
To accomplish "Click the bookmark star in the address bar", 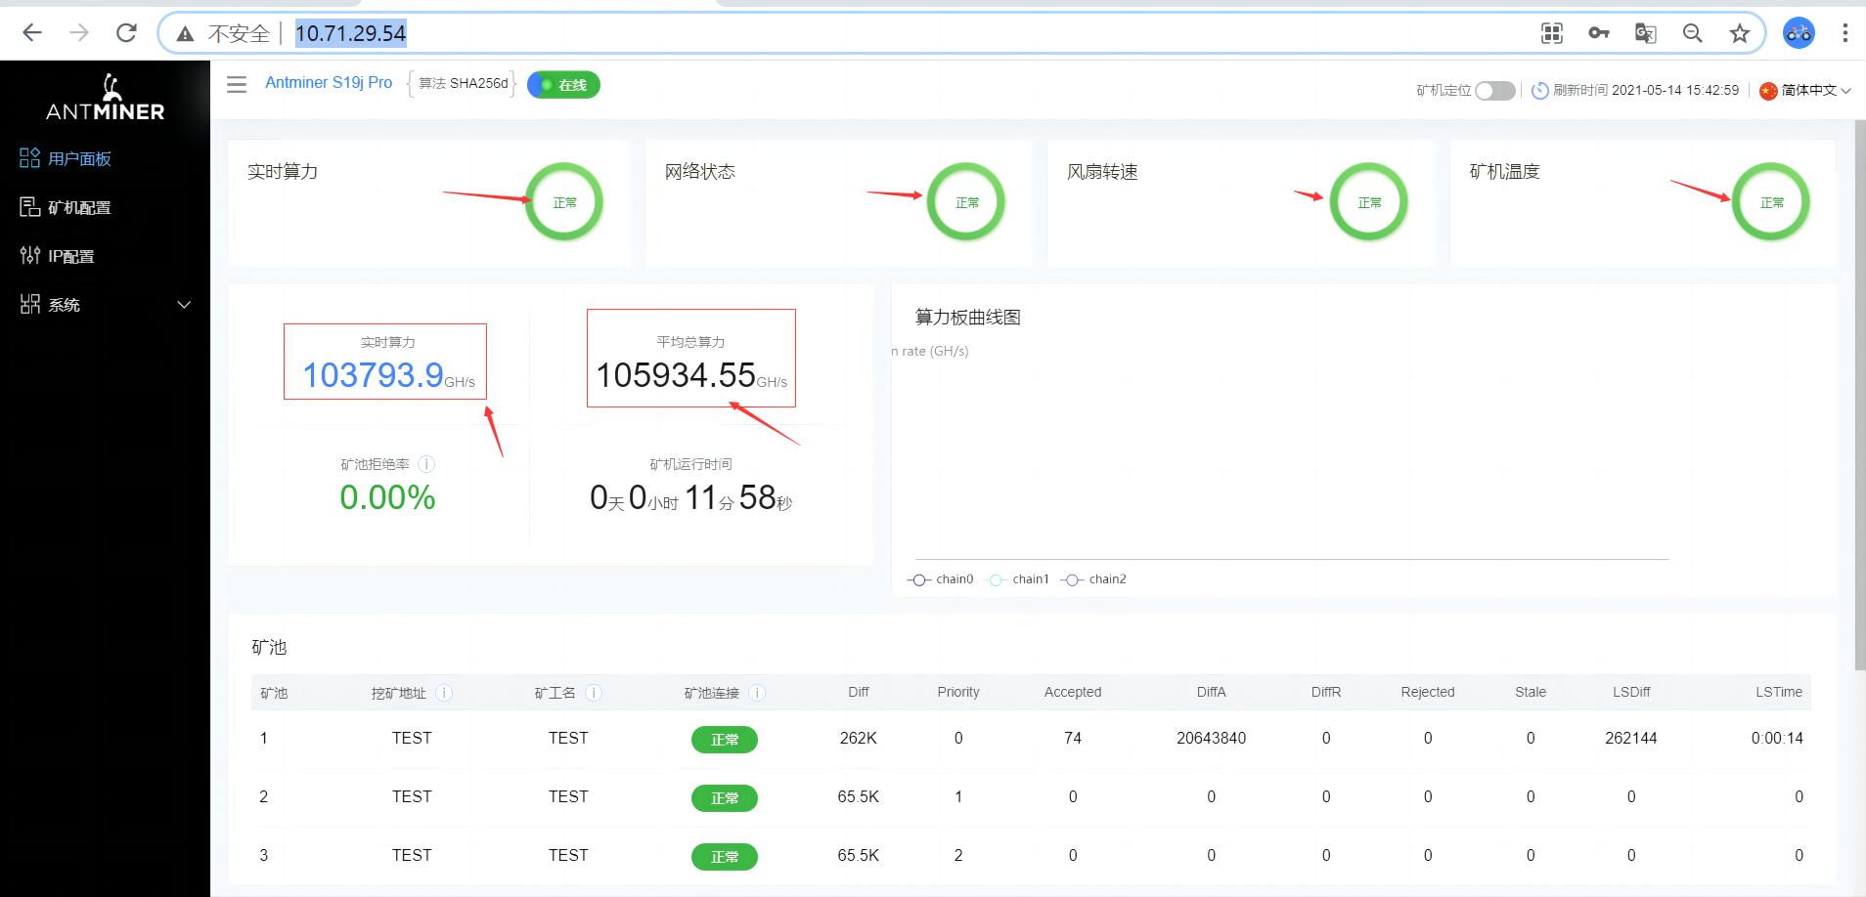I will click(1740, 32).
